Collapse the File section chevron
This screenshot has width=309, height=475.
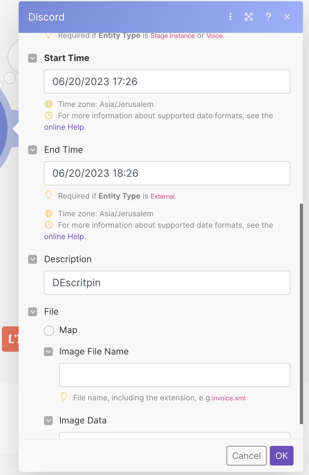pyautogui.click(x=33, y=312)
